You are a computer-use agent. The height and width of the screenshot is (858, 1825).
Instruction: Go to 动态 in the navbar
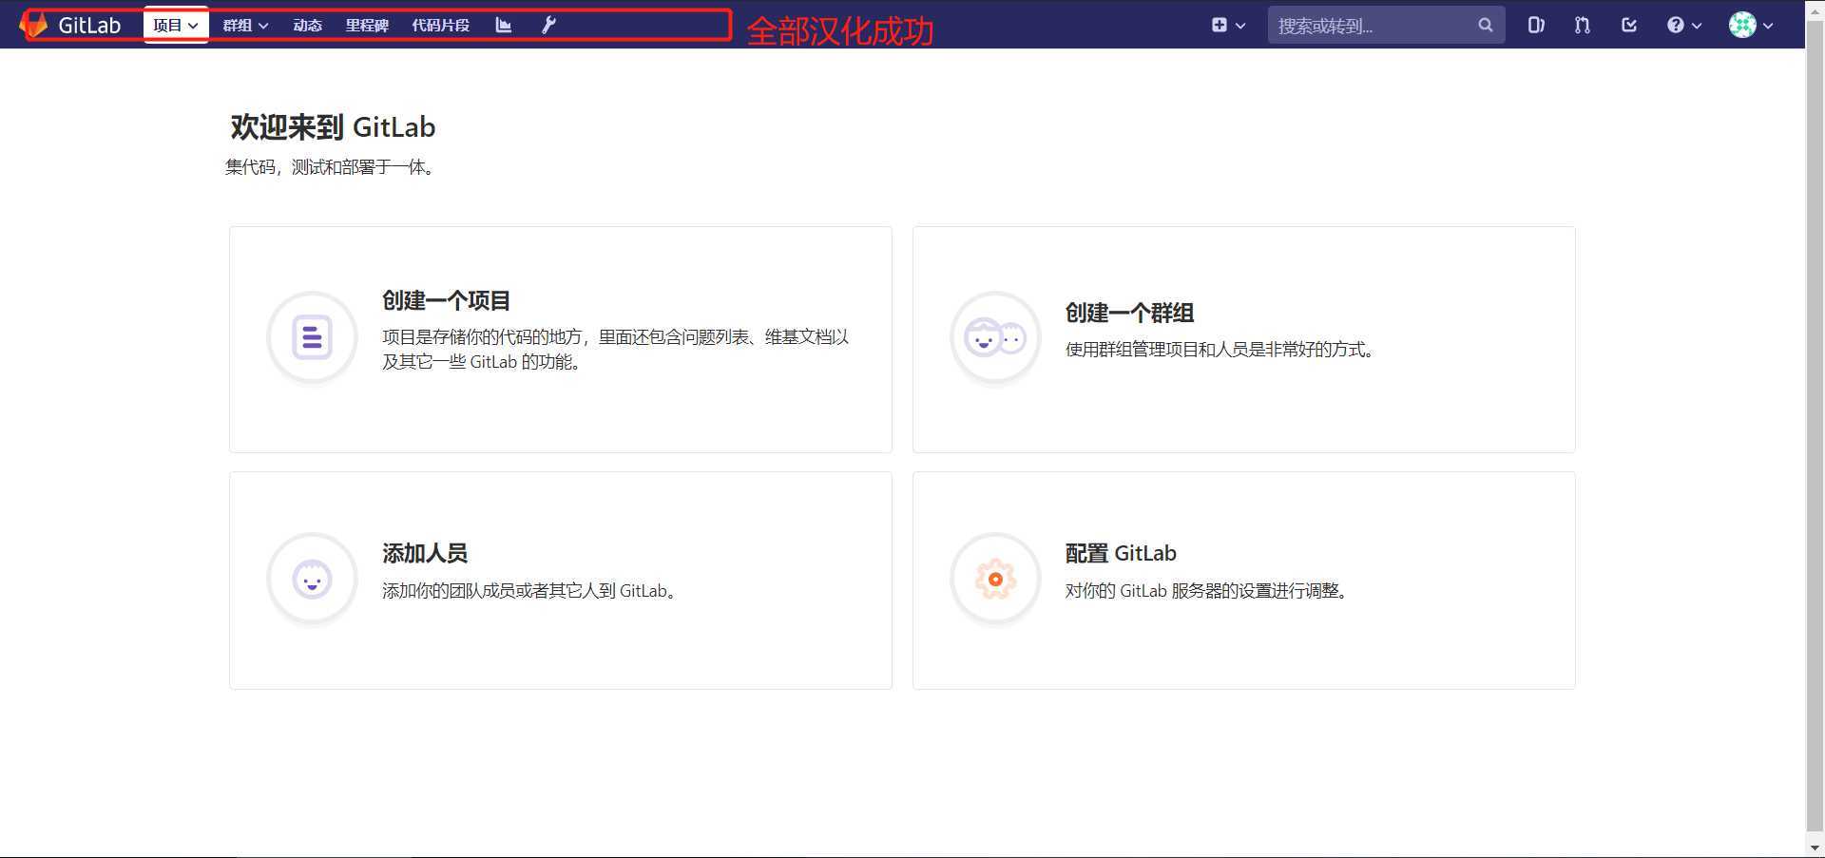coord(308,26)
